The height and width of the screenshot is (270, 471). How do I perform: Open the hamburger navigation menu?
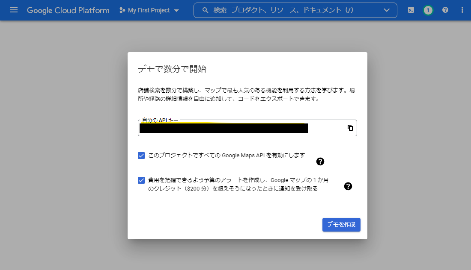pos(14,10)
